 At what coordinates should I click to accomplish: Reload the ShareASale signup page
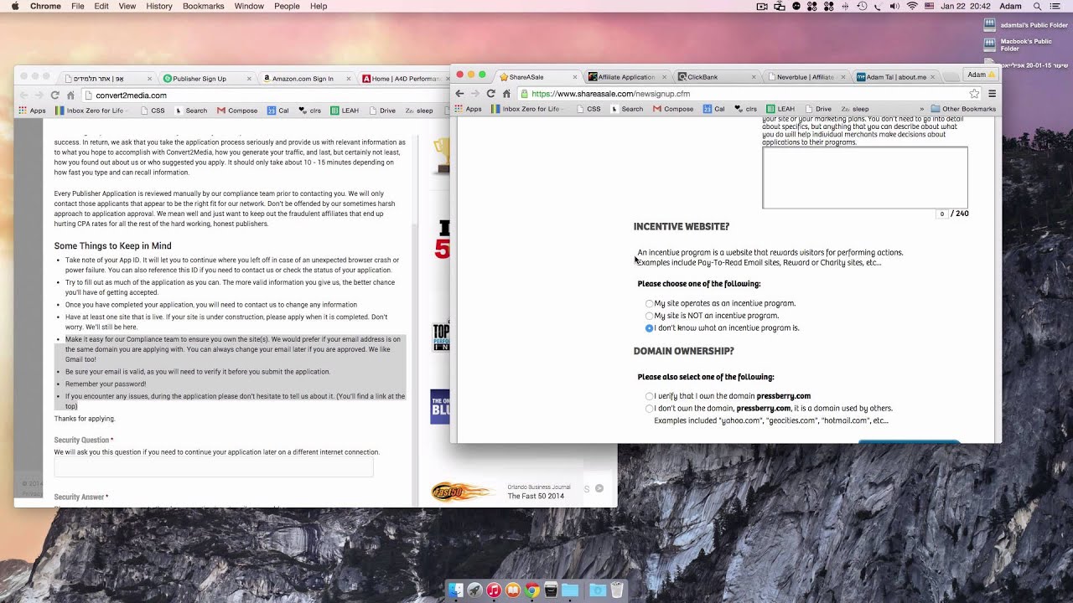(491, 94)
